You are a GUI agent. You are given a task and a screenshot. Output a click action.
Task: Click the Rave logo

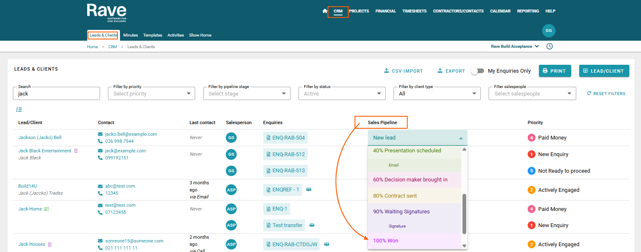107,13
